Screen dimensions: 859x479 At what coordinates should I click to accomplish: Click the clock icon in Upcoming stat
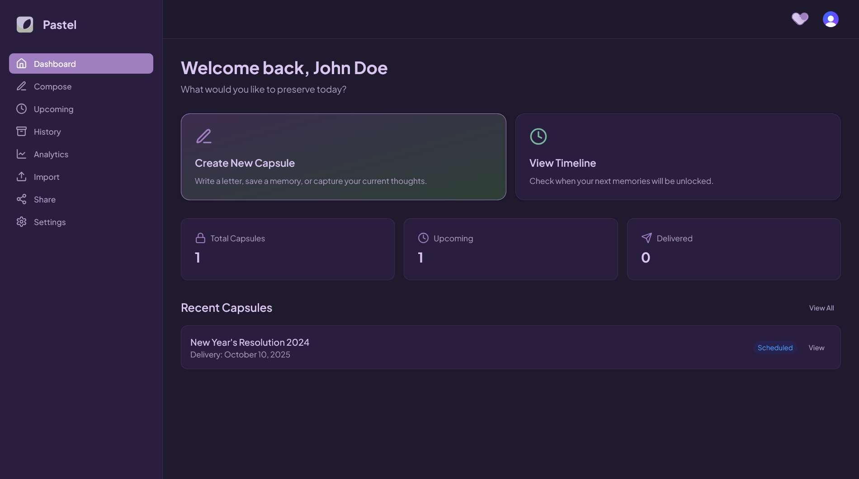[423, 238]
